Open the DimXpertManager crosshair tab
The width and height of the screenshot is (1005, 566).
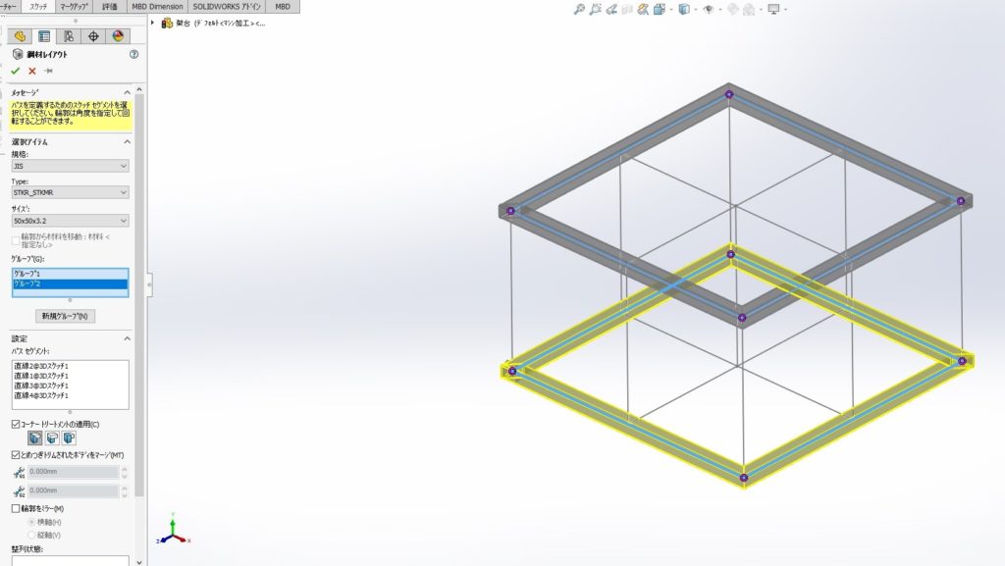click(93, 36)
